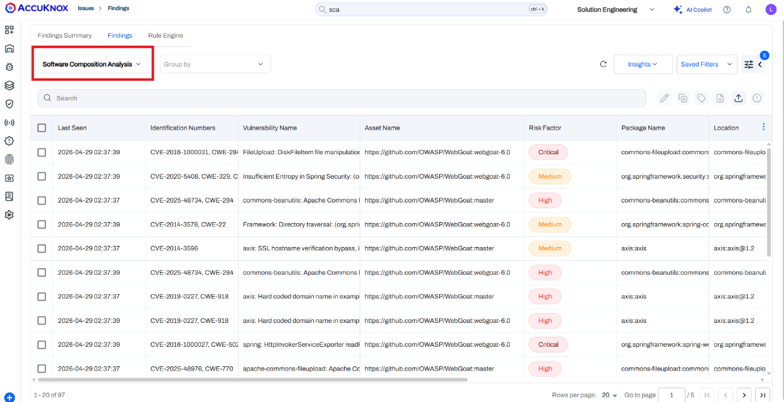The height and width of the screenshot is (402, 784).
Task: Open the help question mark icon
Action: [x=727, y=9]
